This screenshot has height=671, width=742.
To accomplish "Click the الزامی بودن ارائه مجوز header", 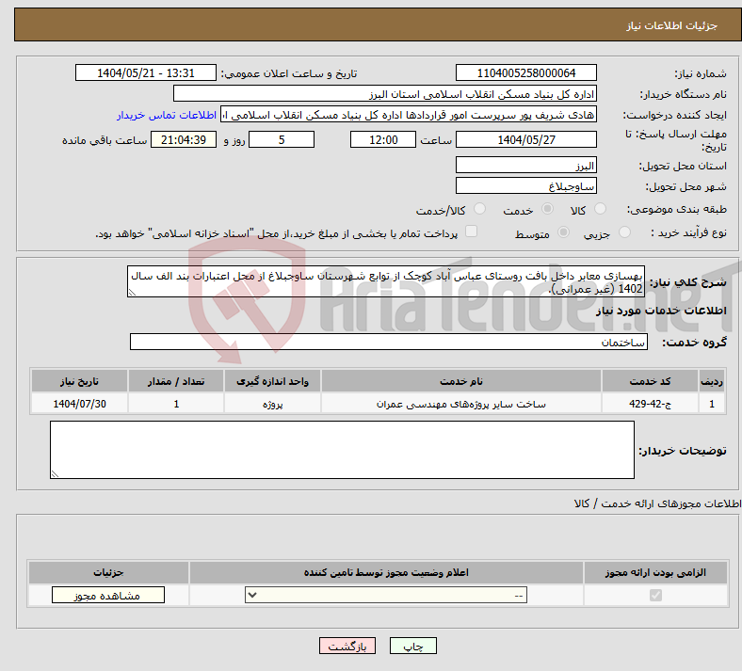I will [x=655, y=572].
